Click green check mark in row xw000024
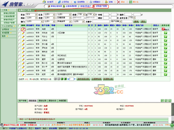 166,33
